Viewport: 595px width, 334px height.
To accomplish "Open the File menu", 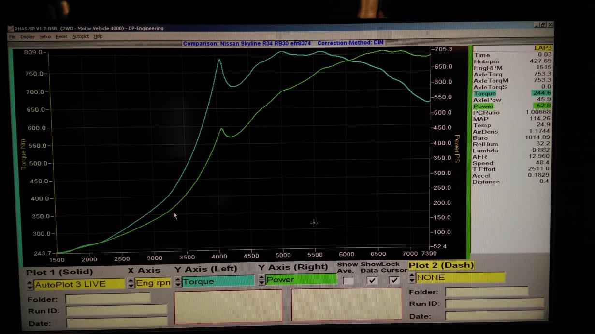I will 12,36.
